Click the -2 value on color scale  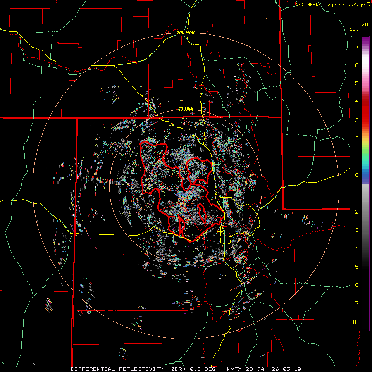pyautogui.click(x=355, y=212)
